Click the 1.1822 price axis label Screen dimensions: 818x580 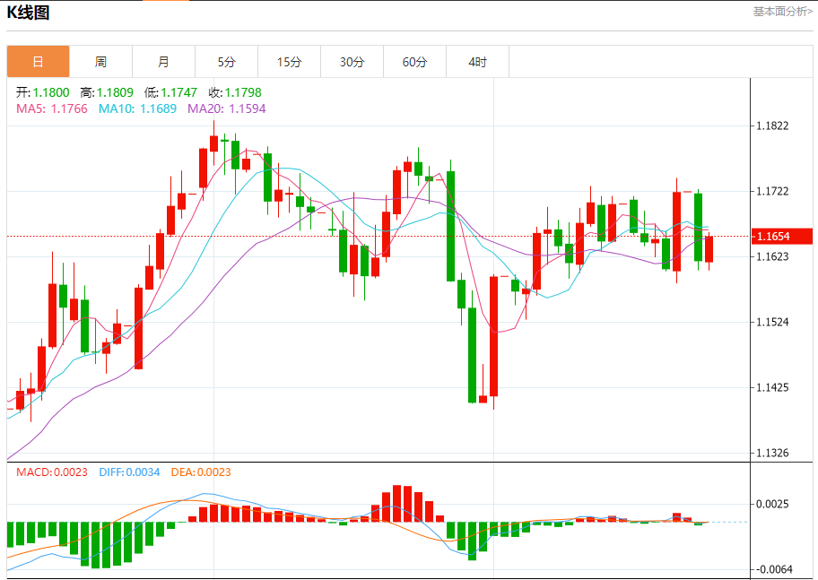tap(772, 126)
